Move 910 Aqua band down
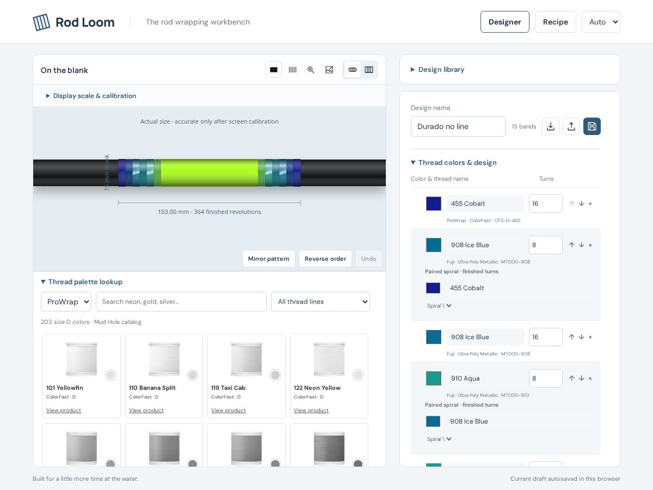653x490 pixels. tap(581, 378)
